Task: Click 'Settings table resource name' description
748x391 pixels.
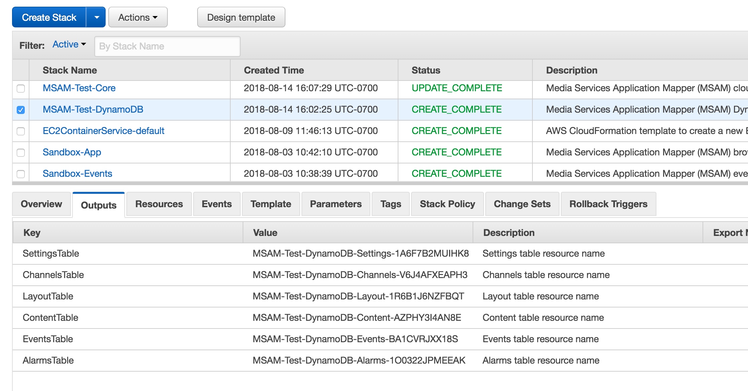Action: click(x=543, y=253)
